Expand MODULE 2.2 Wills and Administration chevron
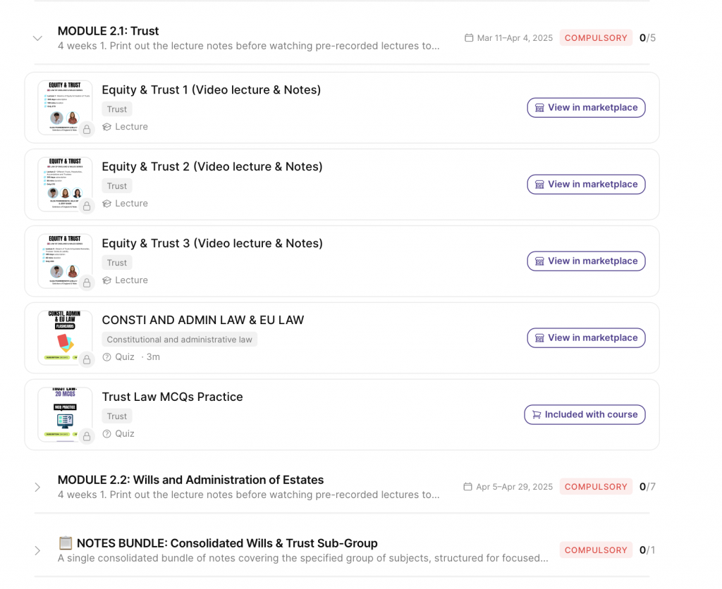This screenshot has height=589, width=722. point(38,487)
